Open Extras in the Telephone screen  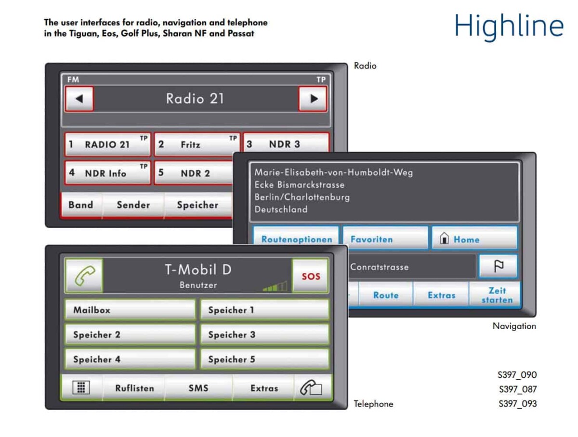pyautogui.click(x=264, y=388)
